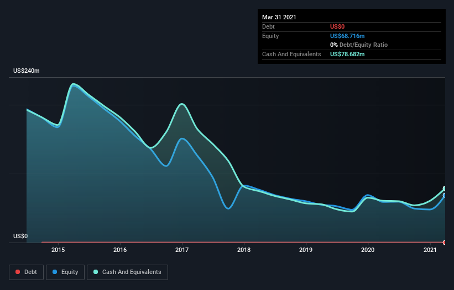Click the teal Cash end-point marker

pyautogui.click(x=445, y=189)
